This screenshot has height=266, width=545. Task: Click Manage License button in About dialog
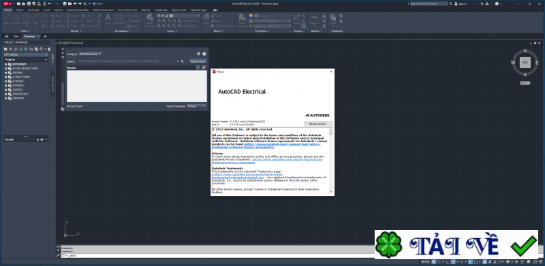point(318,124)
